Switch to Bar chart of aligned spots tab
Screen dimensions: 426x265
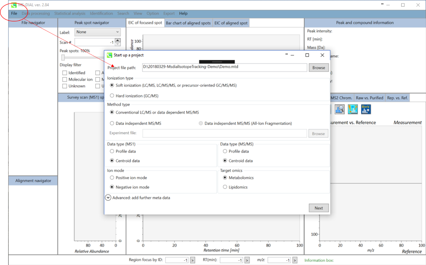188,23
